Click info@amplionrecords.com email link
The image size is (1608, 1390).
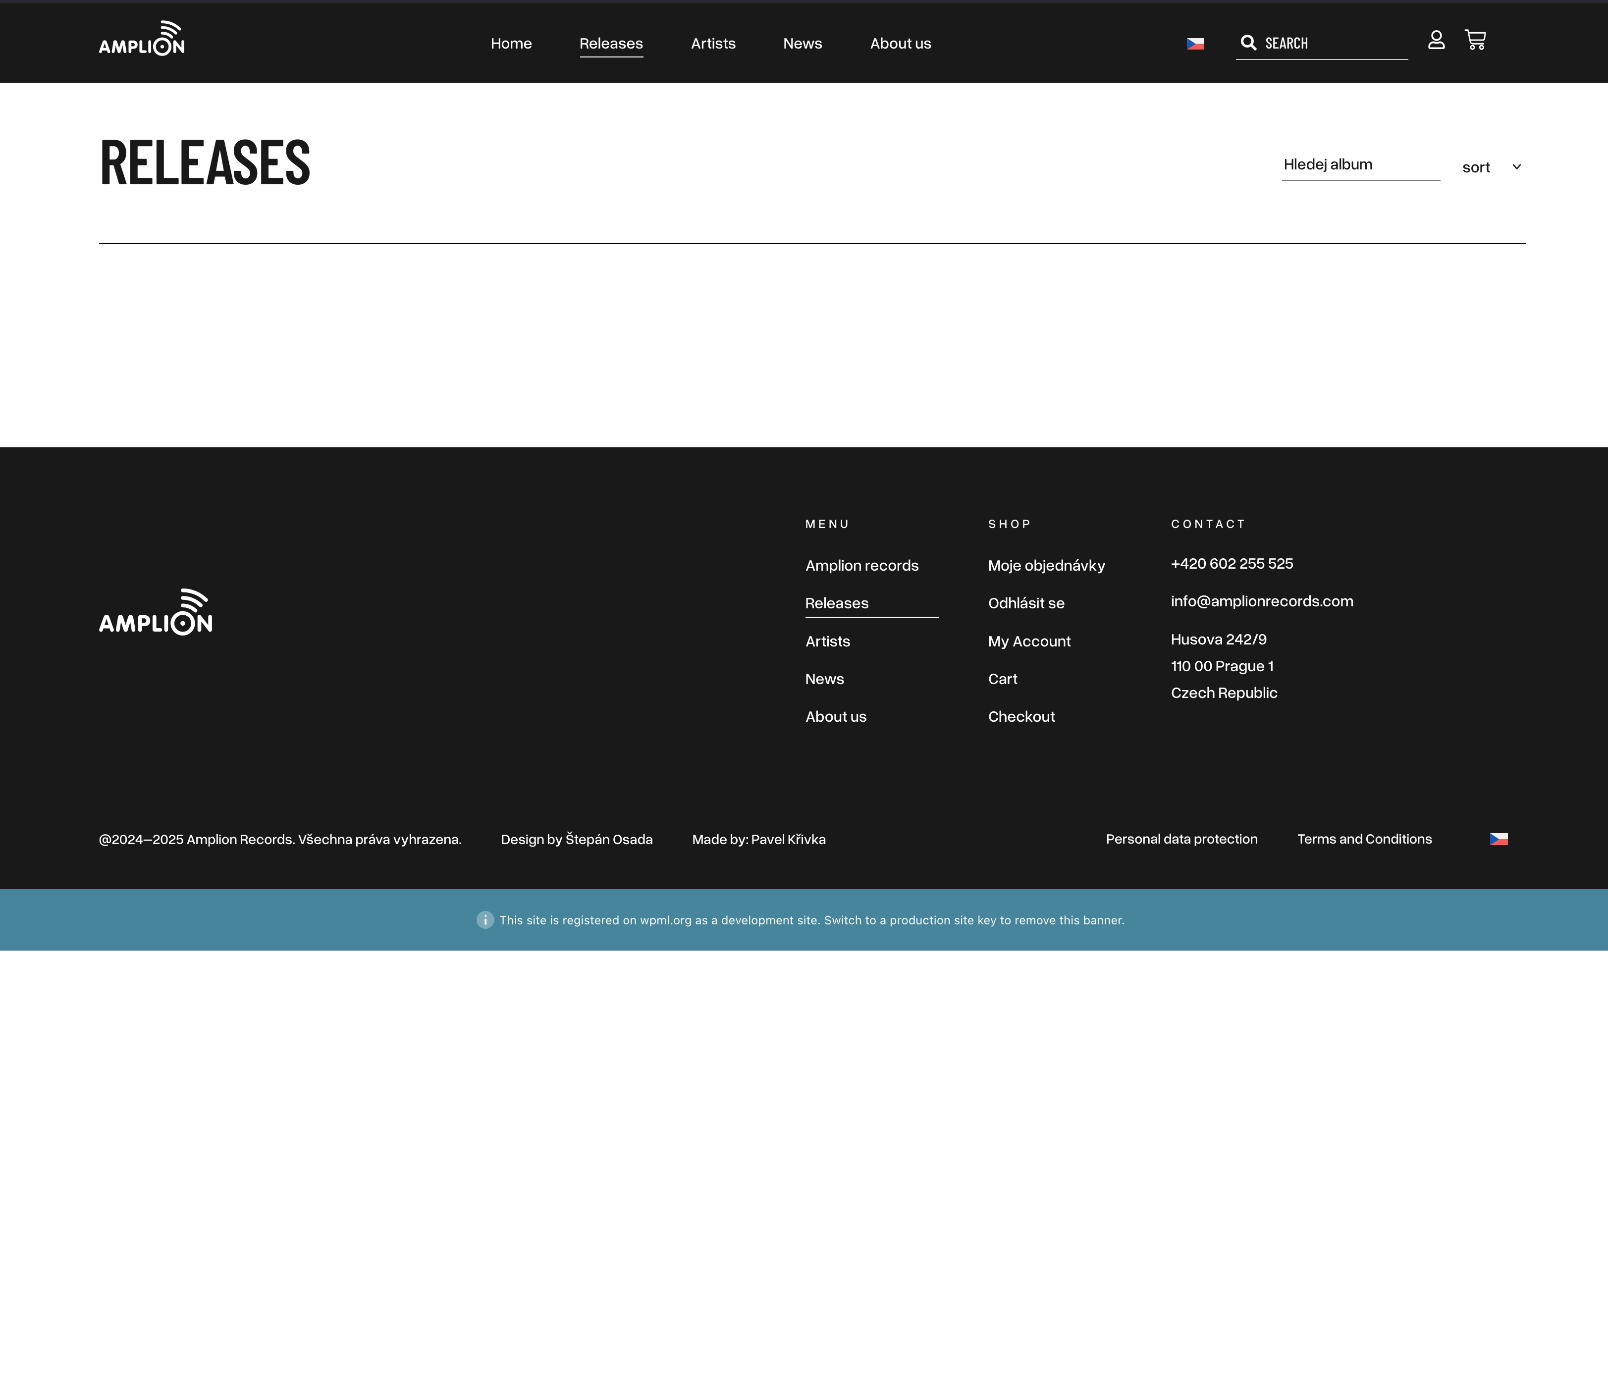[1262, 601]
